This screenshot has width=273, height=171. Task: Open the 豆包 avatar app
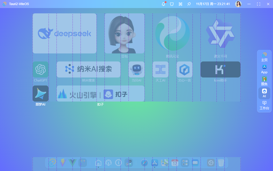coord(125,33)
